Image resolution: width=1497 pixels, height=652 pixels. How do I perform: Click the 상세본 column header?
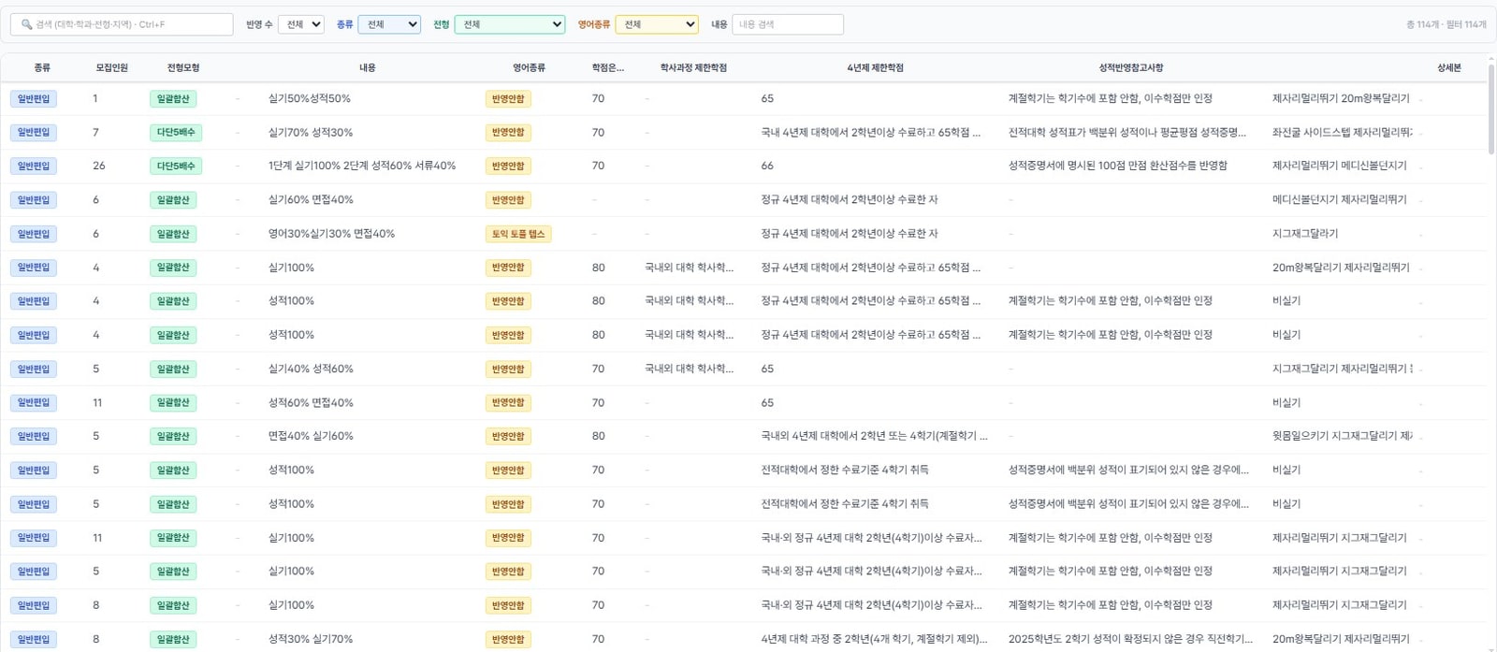click(1449, 68)
